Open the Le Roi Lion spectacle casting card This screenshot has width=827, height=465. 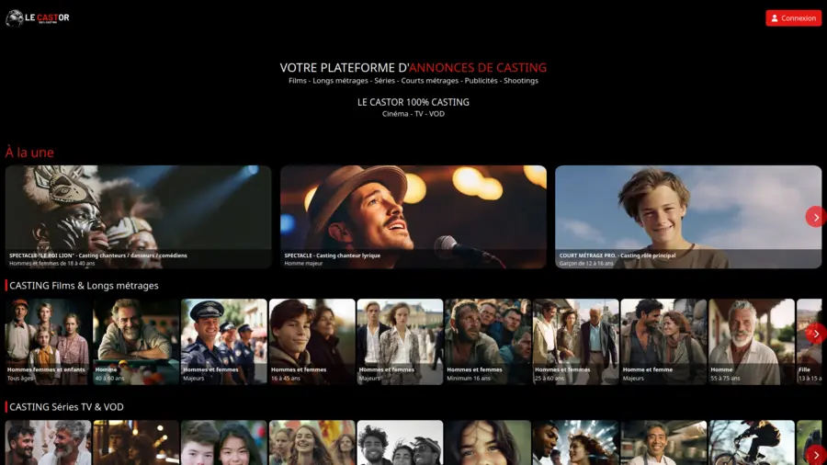click(138, 217)
